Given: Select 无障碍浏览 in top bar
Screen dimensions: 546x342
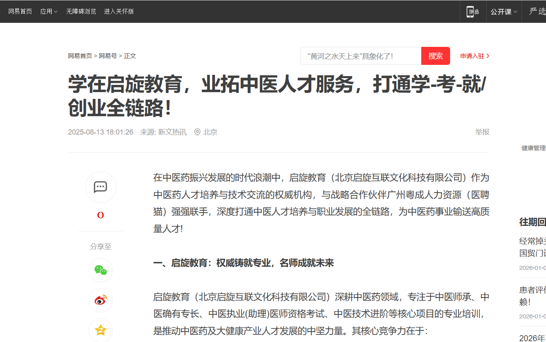Looking at the screenshot, I should [x=81, y=12].
